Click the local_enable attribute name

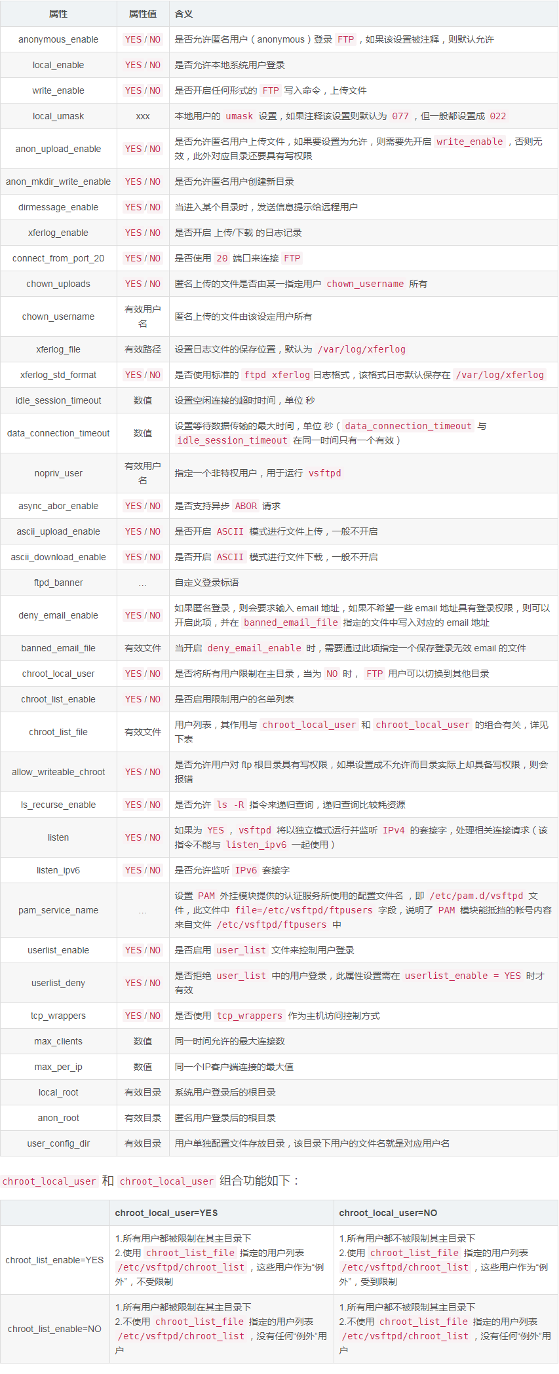click(x=58, y=65)
